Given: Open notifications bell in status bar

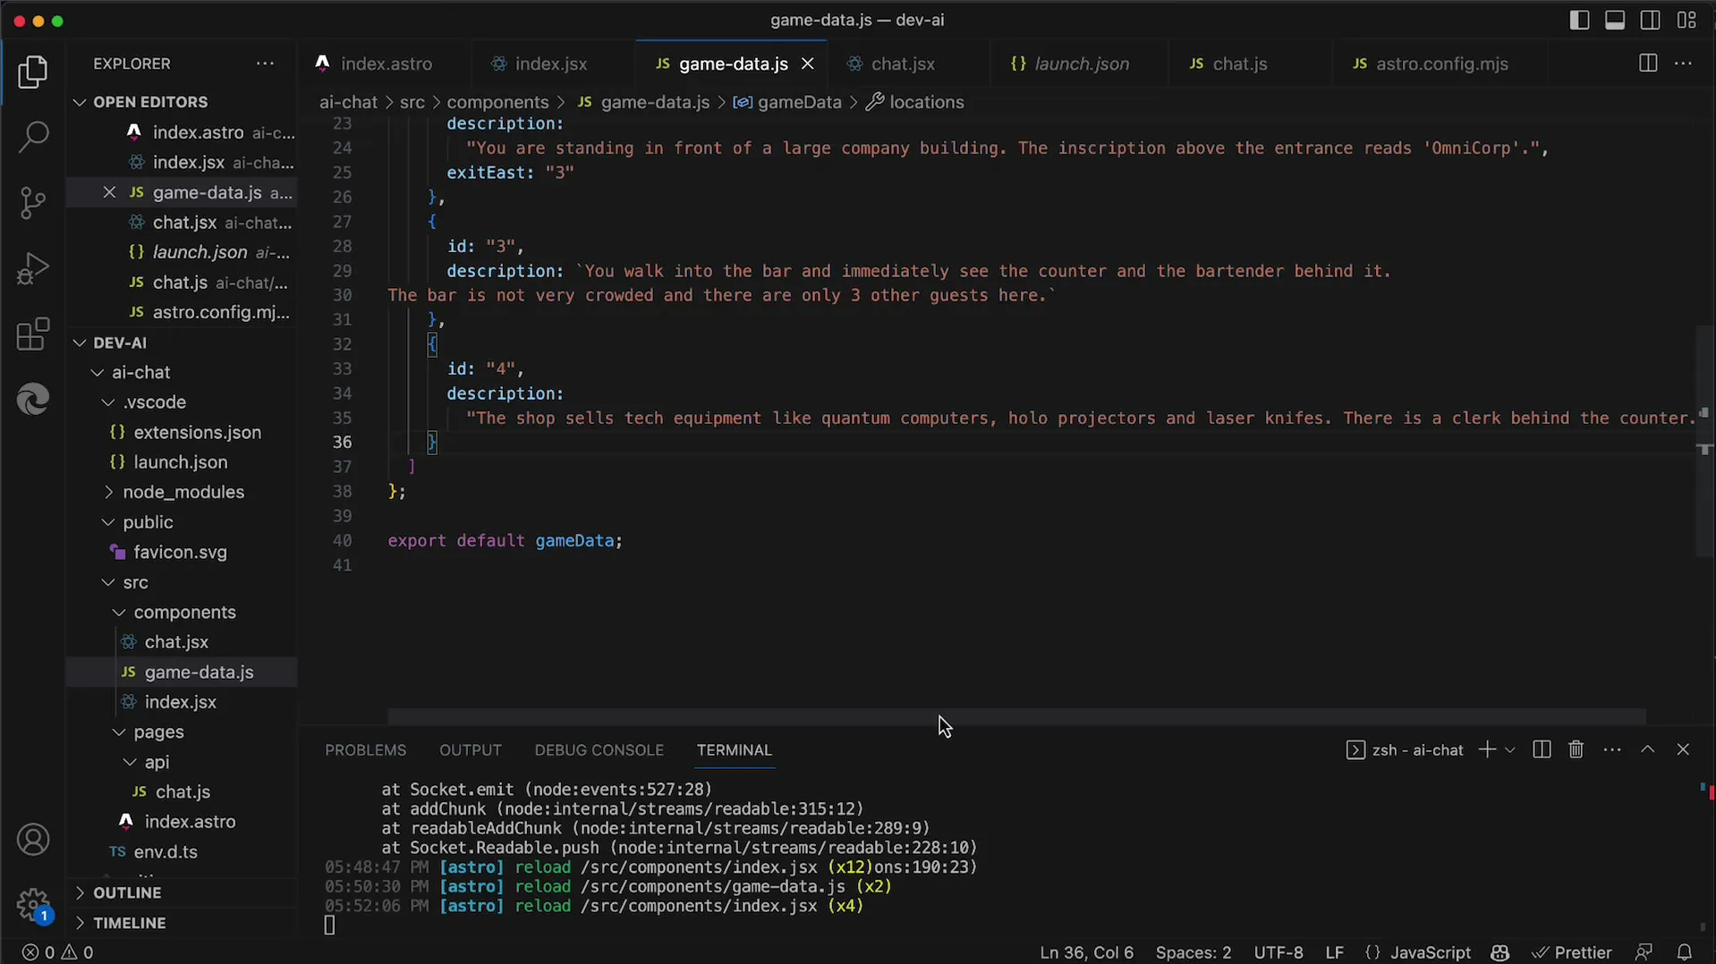Looking at the screenshot, I should 1684,952.
